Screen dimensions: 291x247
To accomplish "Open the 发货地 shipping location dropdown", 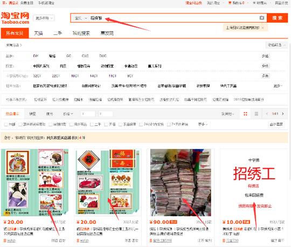I will [x=227, y=114].
